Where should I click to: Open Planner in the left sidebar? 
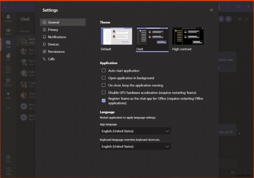[x=8, y=82]
